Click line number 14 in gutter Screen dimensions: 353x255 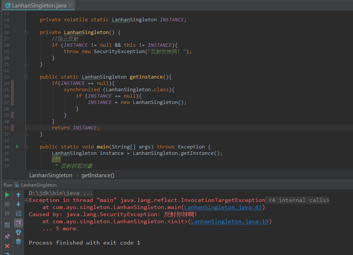6,20
